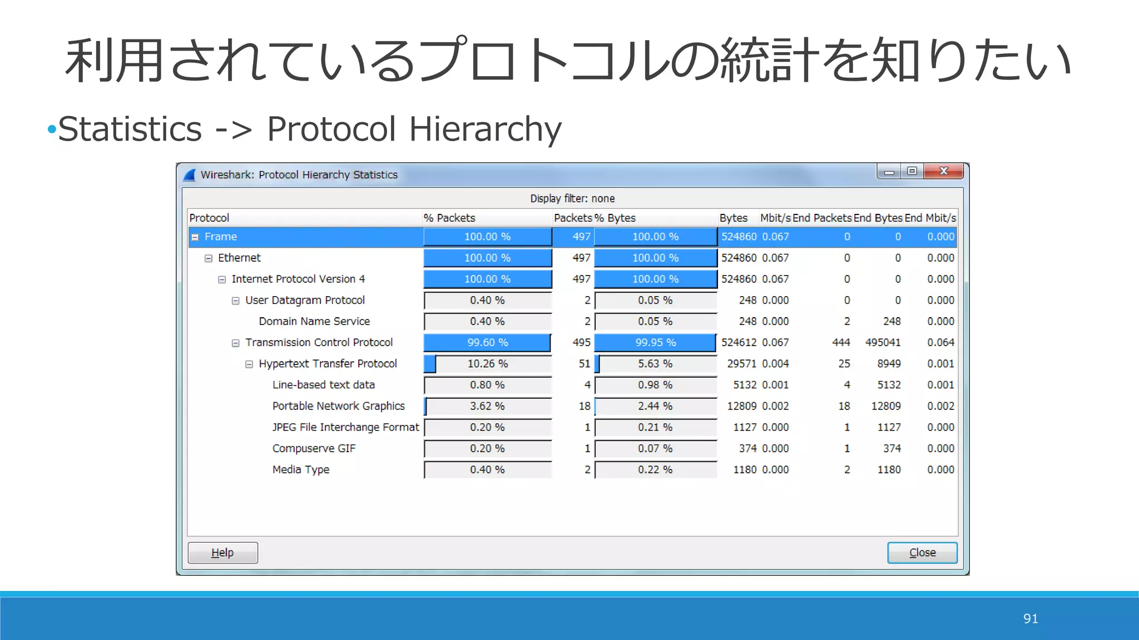Image resolution: width=1139 pixels, height=640 pixels.
Task: Click the 444 End Packets value for TCP
Action: click(841, 342)
